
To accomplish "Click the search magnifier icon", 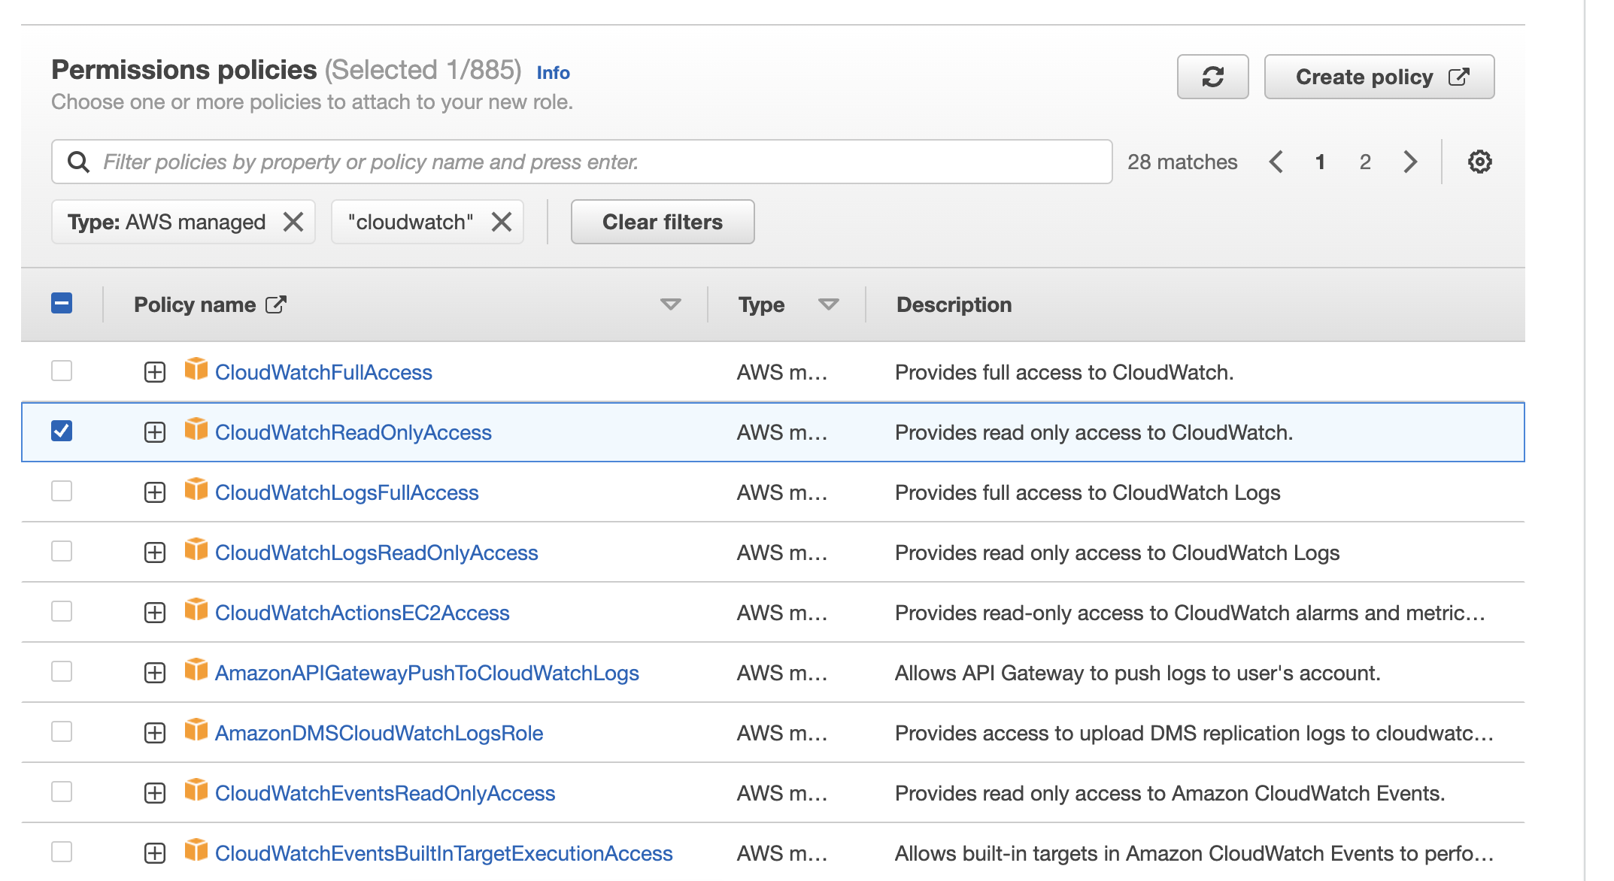I will pyautogui.click(x=78, y=162).
